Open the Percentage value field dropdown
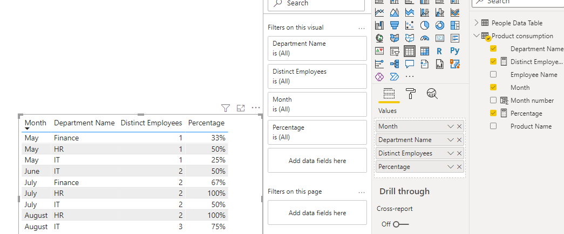564x234 pixels. [450, 167]
